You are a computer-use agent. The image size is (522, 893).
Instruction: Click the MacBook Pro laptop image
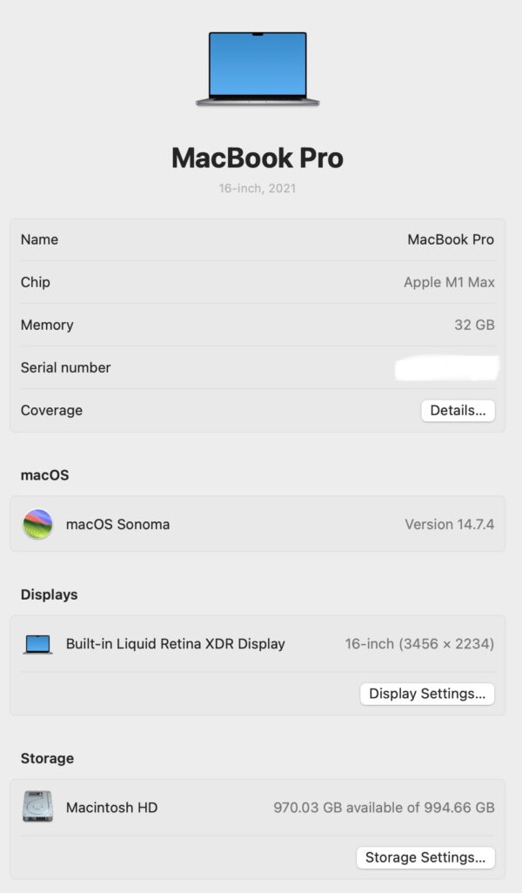(x=258, y=69)
